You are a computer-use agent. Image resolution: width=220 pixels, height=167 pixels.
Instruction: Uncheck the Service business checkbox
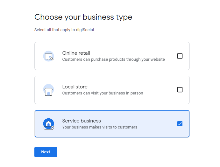pos(180,124)
